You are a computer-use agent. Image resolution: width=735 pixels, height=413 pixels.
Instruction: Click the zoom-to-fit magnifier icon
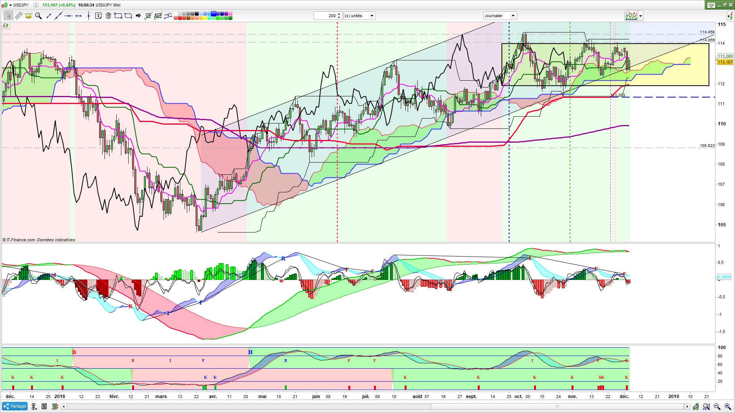pyautogui.click(x=707, y=406)
